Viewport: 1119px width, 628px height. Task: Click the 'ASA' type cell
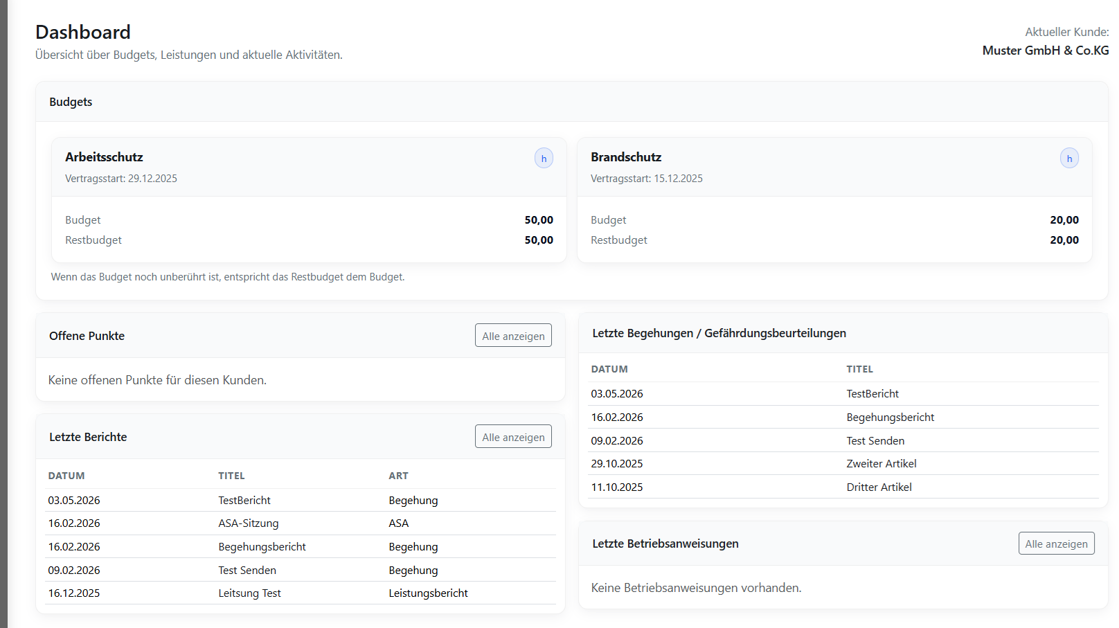click(398, 523)
